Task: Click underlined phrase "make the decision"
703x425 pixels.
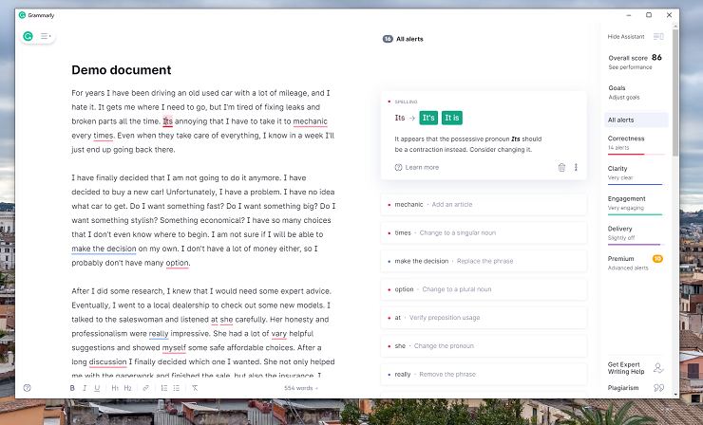Action: click(104, 249)
